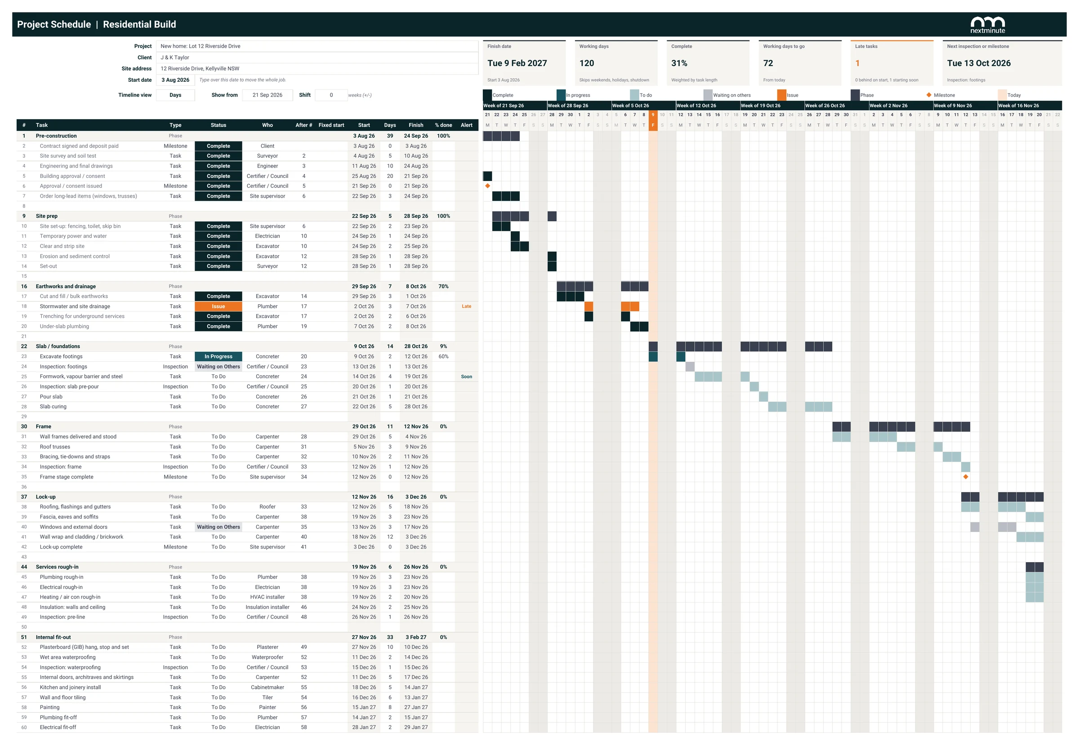This screenshot has height=745, width=1079.
Task: Click the nextminute logo
Action: coord(987,25)
